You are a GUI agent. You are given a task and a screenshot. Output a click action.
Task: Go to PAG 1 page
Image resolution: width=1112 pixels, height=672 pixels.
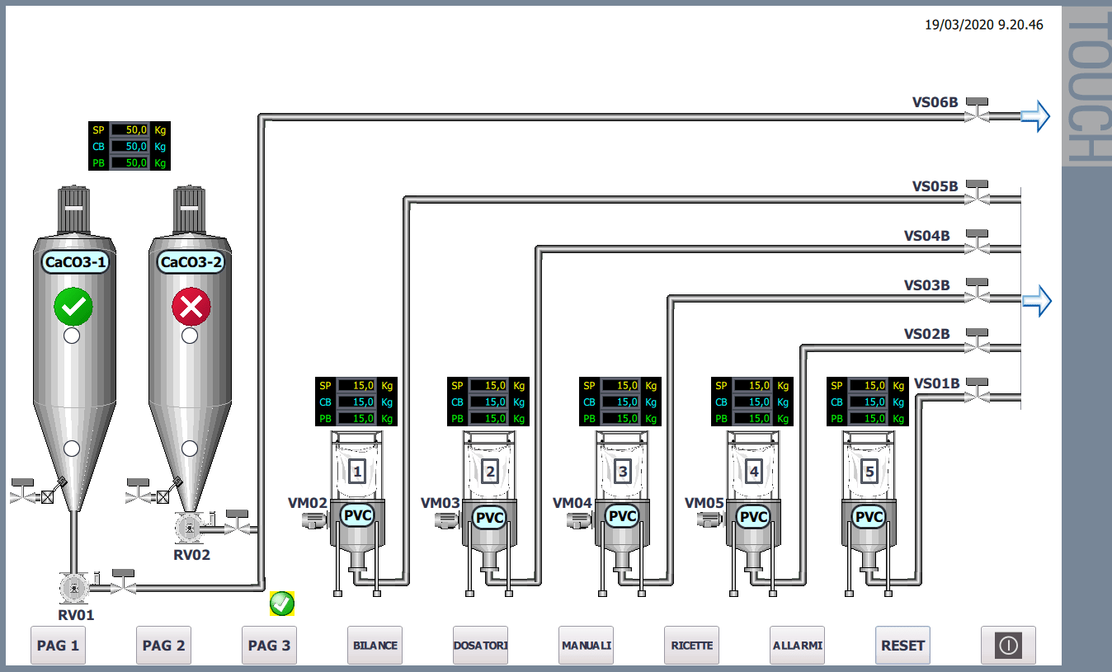point(58,645)
